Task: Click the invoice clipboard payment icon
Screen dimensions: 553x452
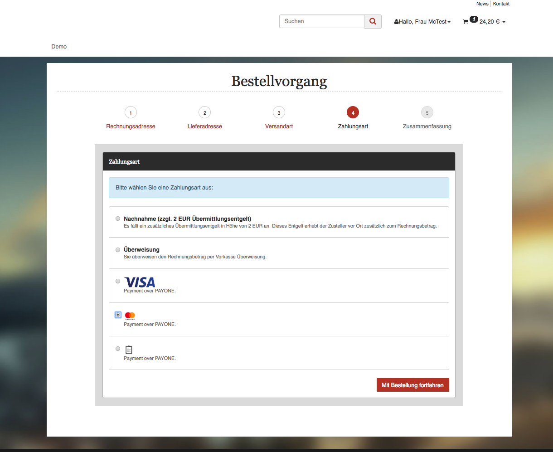Action: click(x=129, y=350)
